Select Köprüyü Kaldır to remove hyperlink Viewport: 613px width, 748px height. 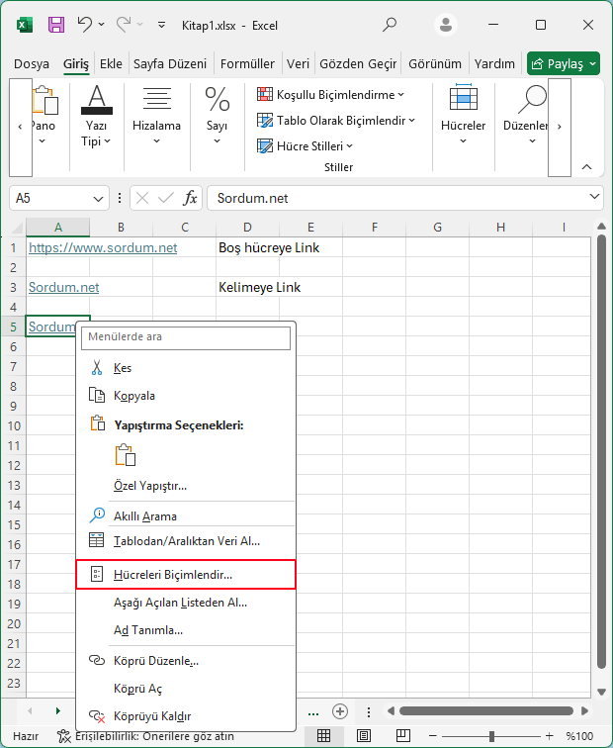(x=184, y=716)
